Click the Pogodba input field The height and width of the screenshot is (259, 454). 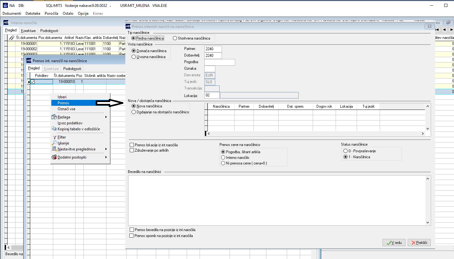219,62
